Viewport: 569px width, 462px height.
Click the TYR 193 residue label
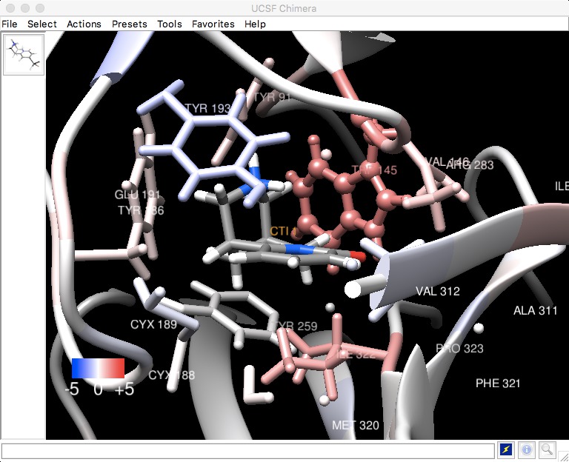pyautogui.click(x=207, y=108)
